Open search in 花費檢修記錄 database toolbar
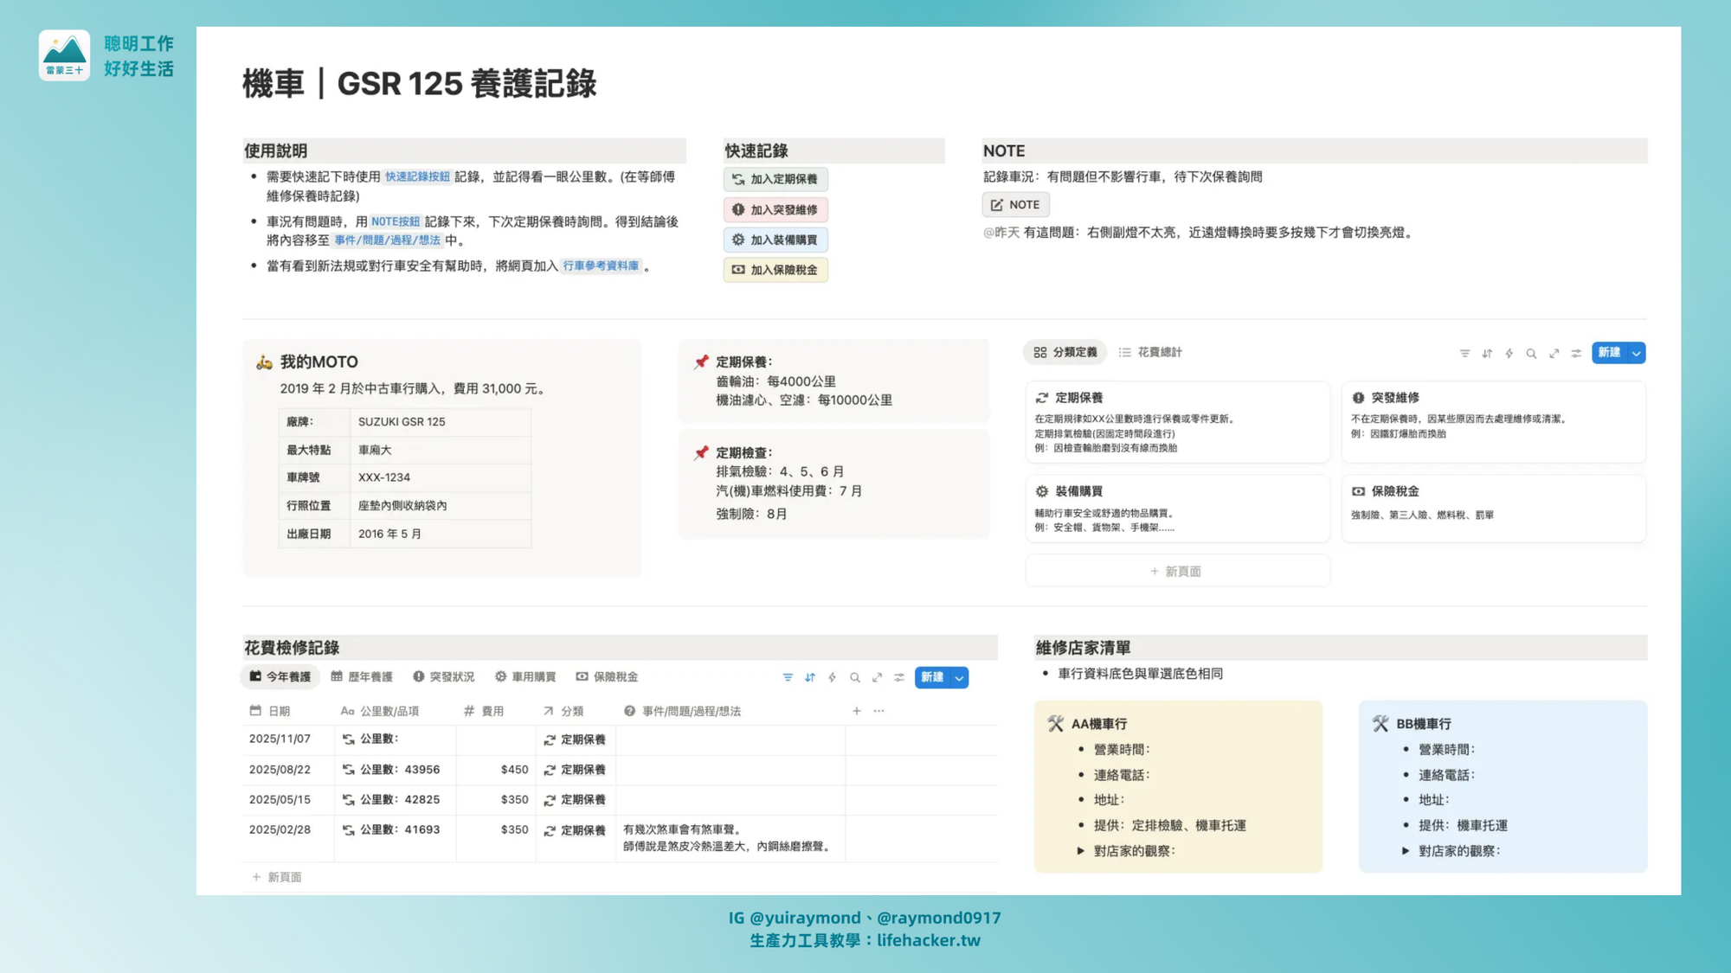This screenshot has width=1731, height=973. [855, 677]
